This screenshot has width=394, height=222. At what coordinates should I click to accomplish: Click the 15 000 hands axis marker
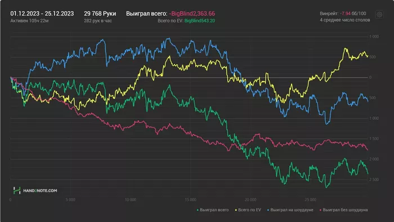coord(190,200)
